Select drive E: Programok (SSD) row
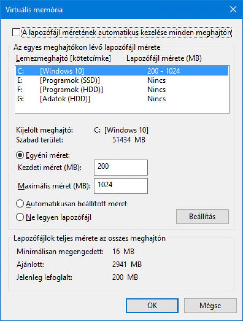This screenshot has height=321, width=243. point(122,80)
